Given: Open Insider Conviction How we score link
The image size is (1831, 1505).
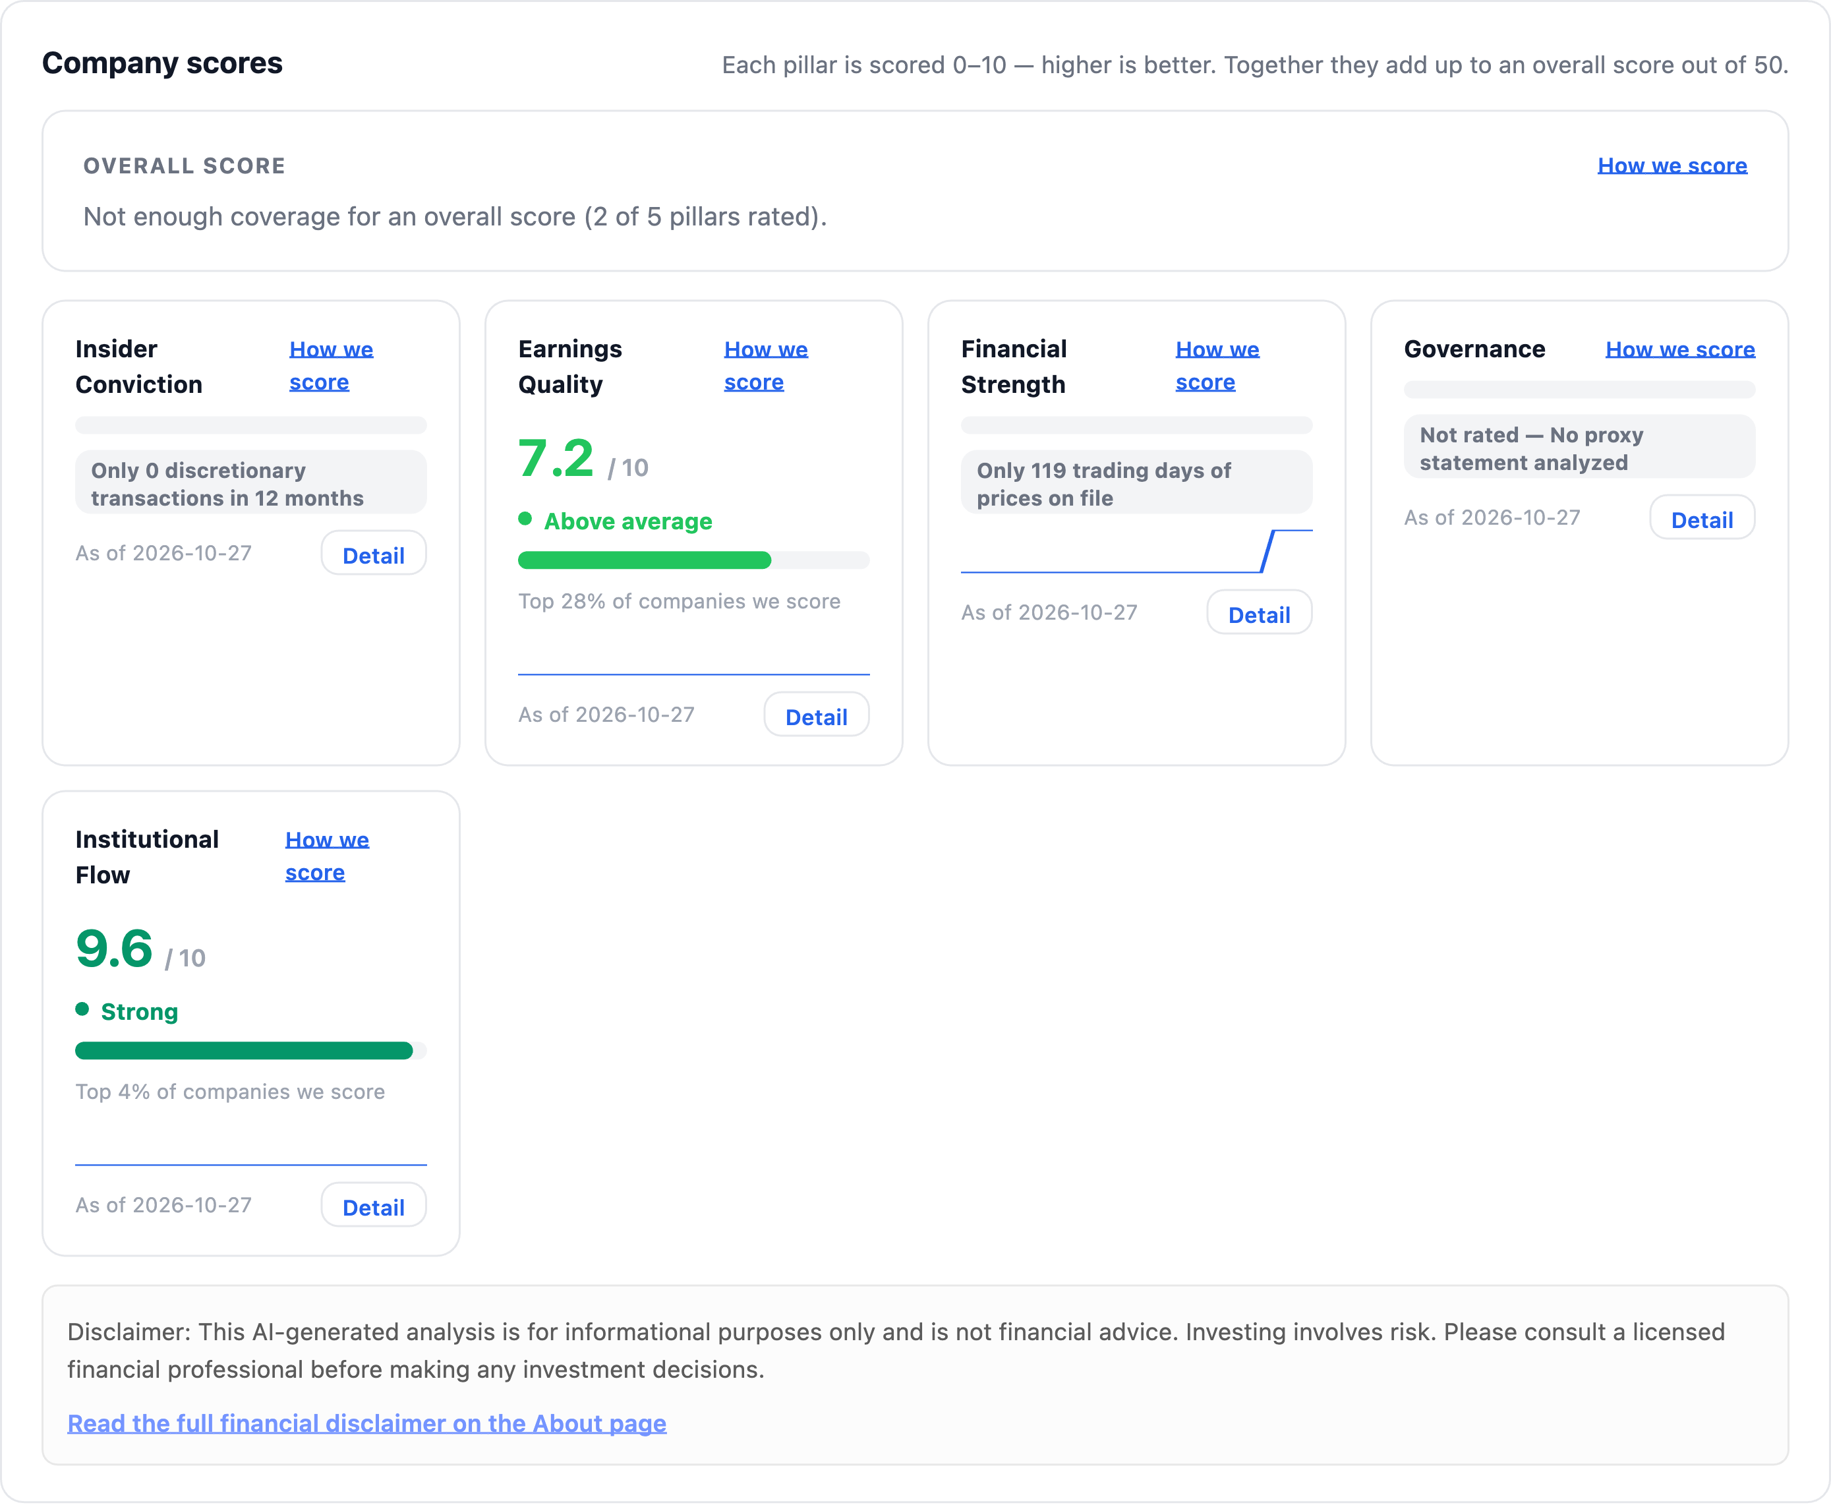Looking at the screenshot, I should (331, 366).
